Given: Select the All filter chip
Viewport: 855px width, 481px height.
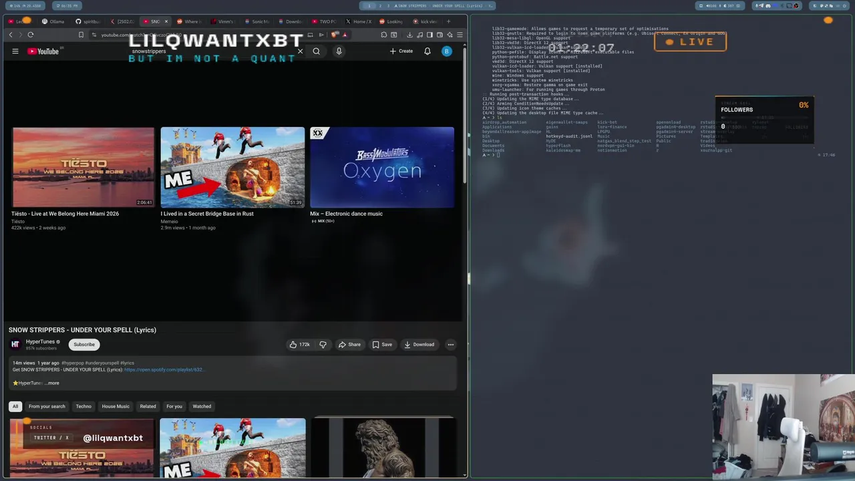Looking at the screenshot, I should pos(15,406).
